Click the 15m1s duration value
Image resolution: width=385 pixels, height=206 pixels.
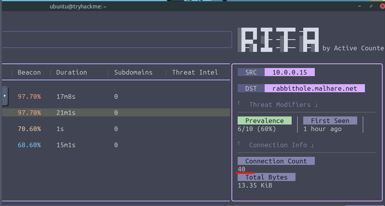click(x=66, y=145)
